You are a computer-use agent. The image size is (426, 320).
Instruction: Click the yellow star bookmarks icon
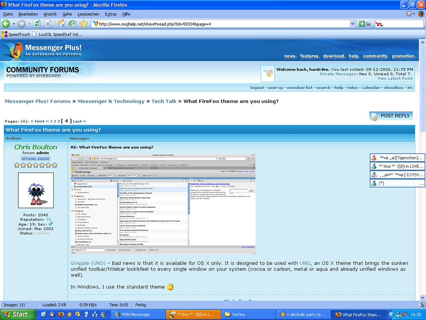83,24
